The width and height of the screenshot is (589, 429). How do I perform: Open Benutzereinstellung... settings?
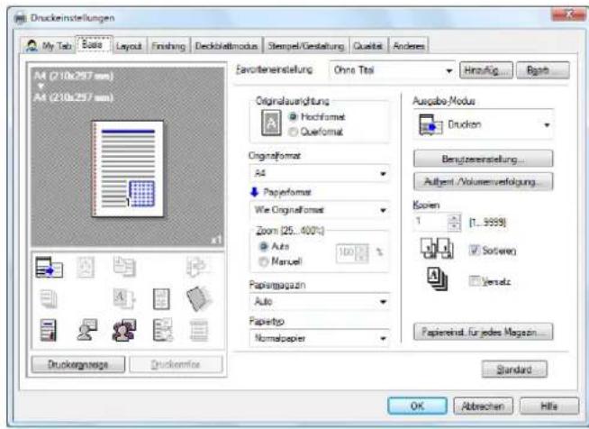click(483, 159)
